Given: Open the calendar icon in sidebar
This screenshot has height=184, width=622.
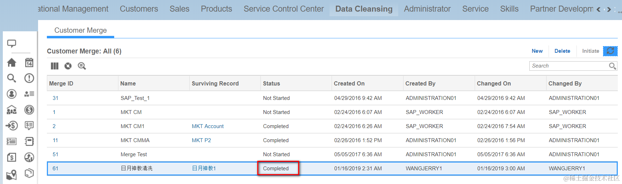Looking at the screenshot, I should pos(29,63).
